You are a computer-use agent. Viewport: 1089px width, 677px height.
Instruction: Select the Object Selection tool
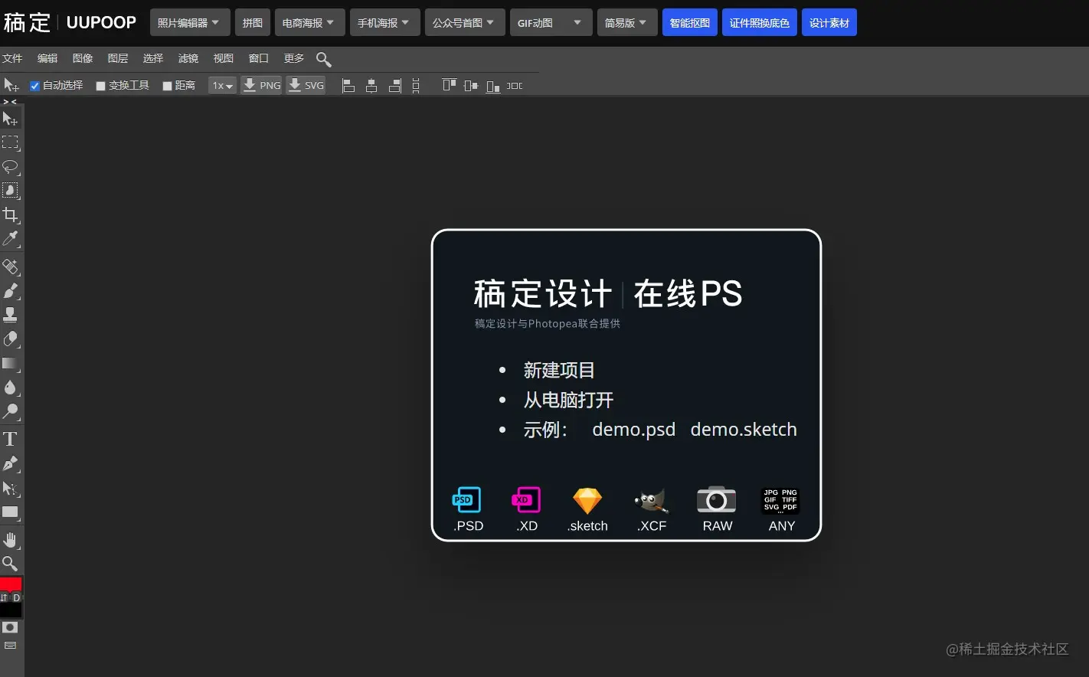[x=10, y=190]
